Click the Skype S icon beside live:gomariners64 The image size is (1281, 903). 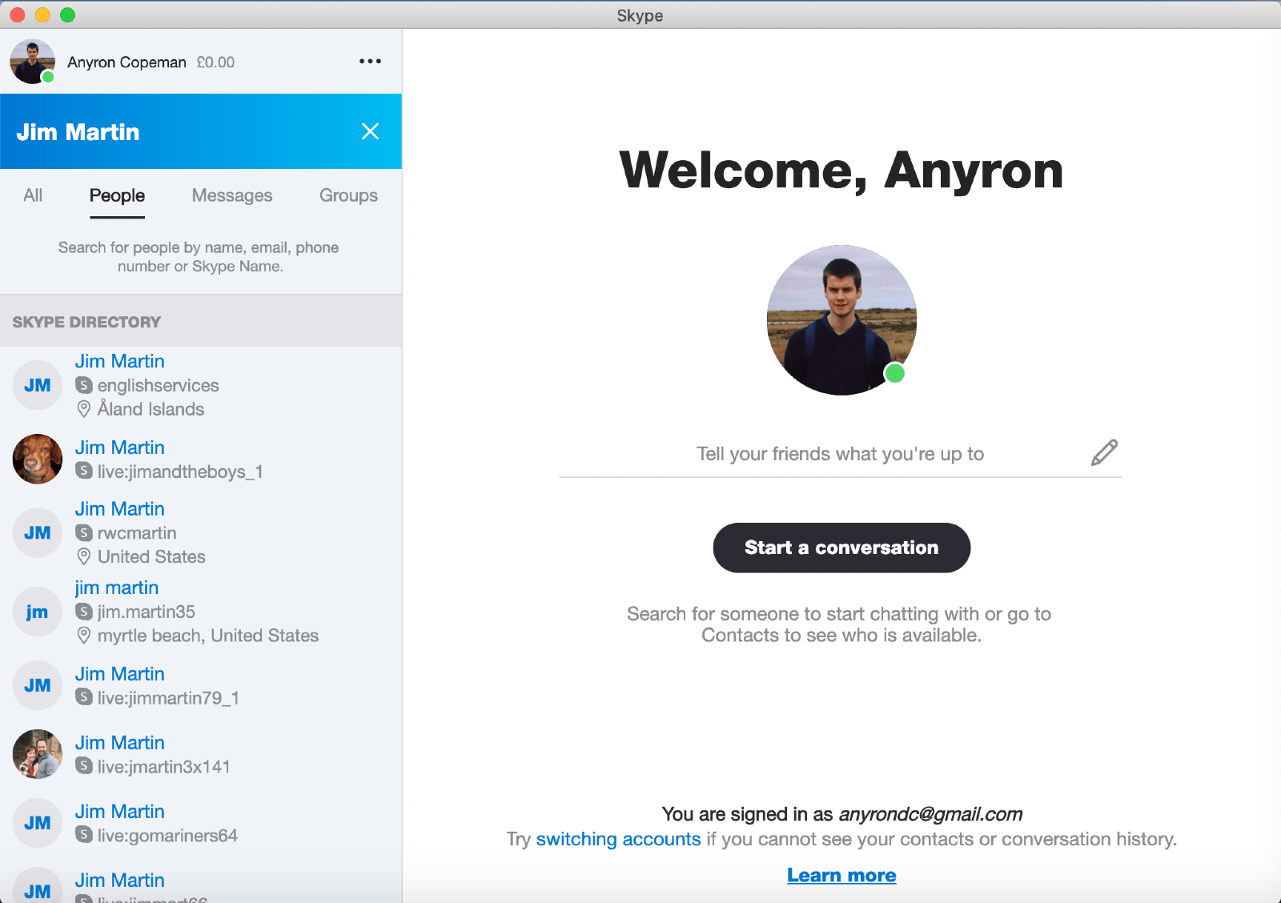click(x=84, y=835)
